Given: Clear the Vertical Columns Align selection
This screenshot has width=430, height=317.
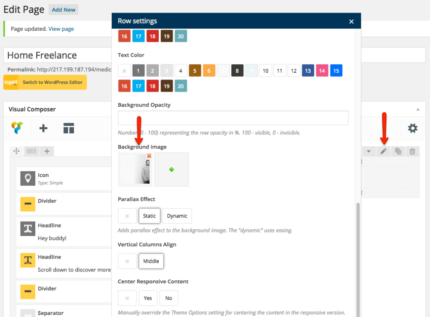Looking at the screenshot, I should [127, 261].
